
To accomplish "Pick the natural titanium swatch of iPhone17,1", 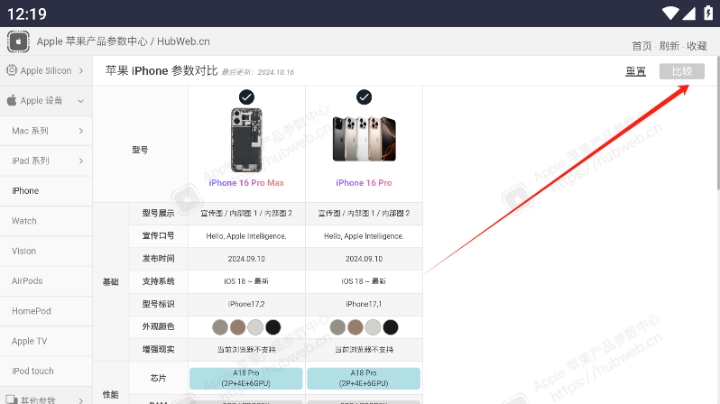I will [337, 327].
